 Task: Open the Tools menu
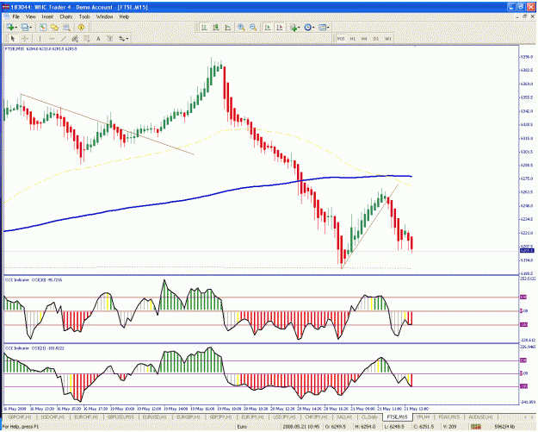[x=84, y=16]
